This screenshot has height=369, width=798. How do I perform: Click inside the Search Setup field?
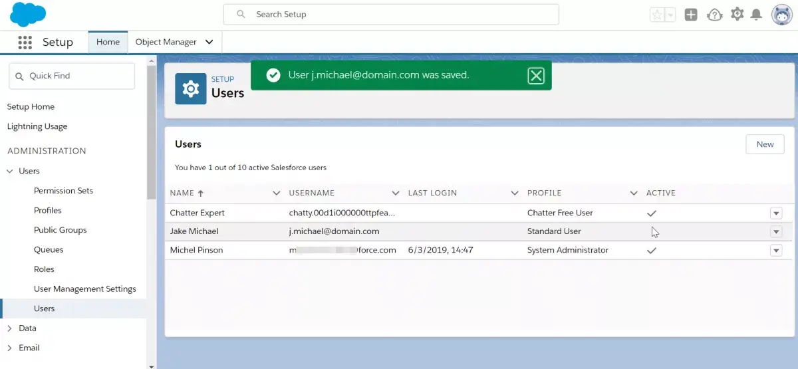tap(391, 14)
